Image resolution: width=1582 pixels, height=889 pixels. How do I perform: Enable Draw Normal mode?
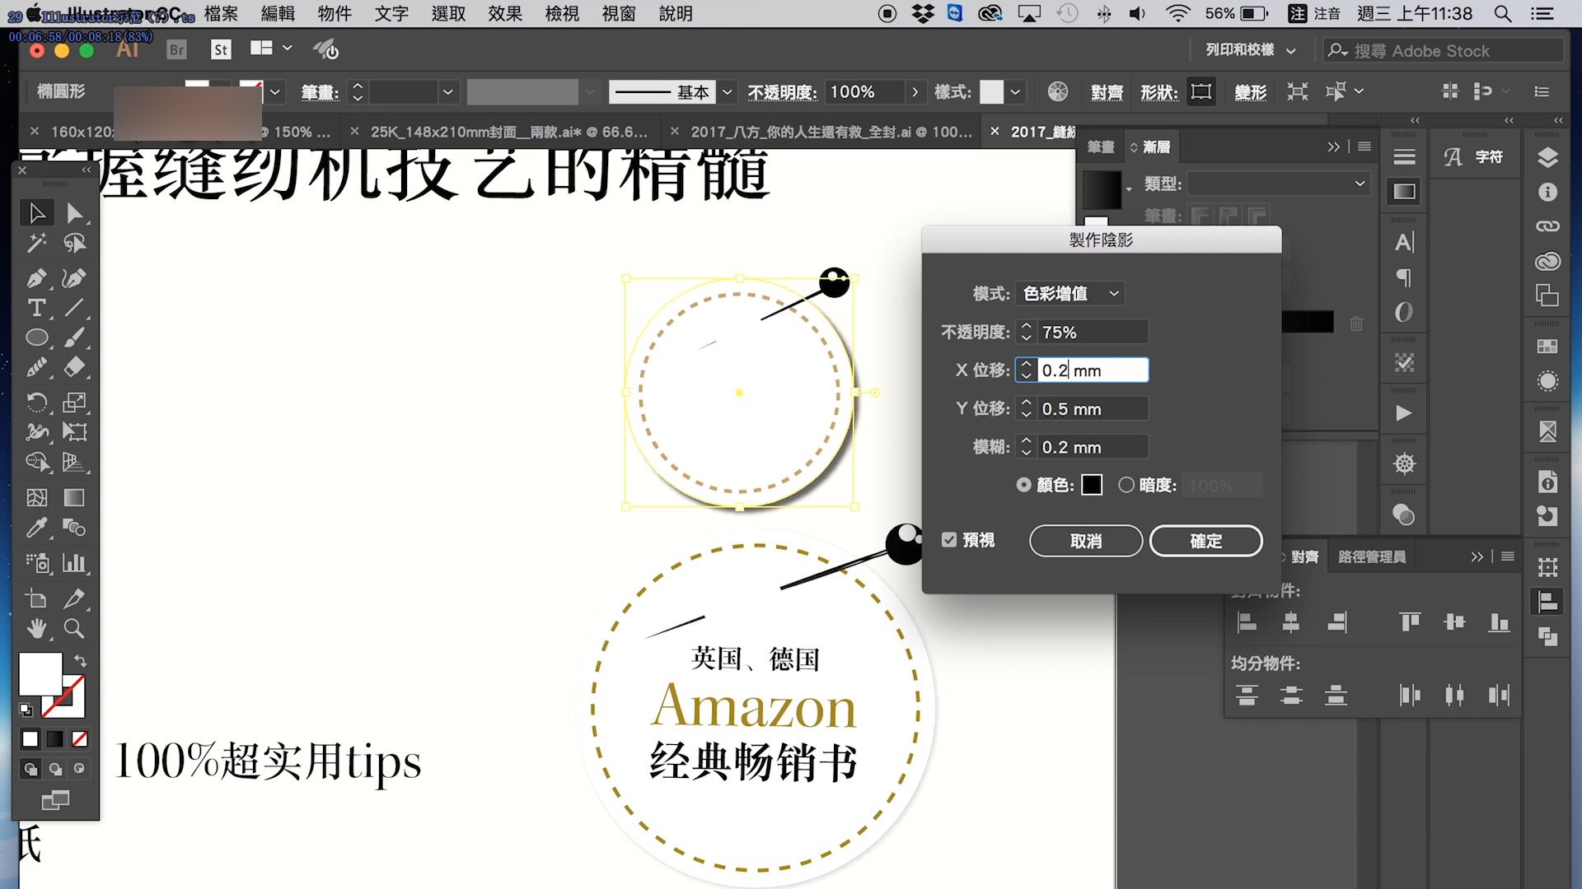click(30, 769)
